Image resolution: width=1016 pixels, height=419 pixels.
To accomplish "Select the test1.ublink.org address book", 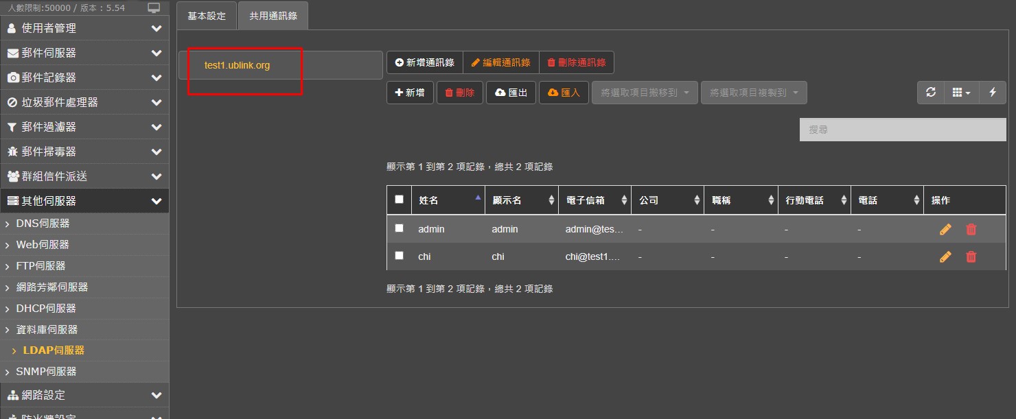I will tap(237, 65).
